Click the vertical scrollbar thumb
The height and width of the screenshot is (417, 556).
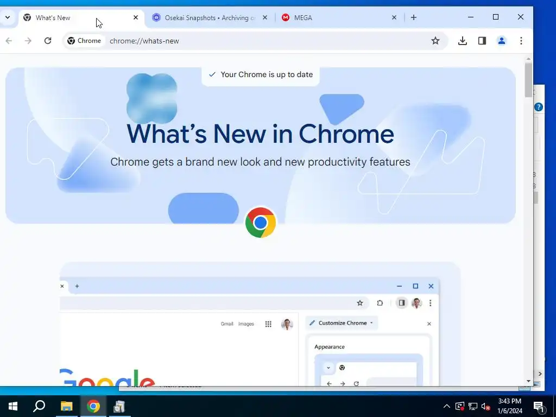pos(528,79)
